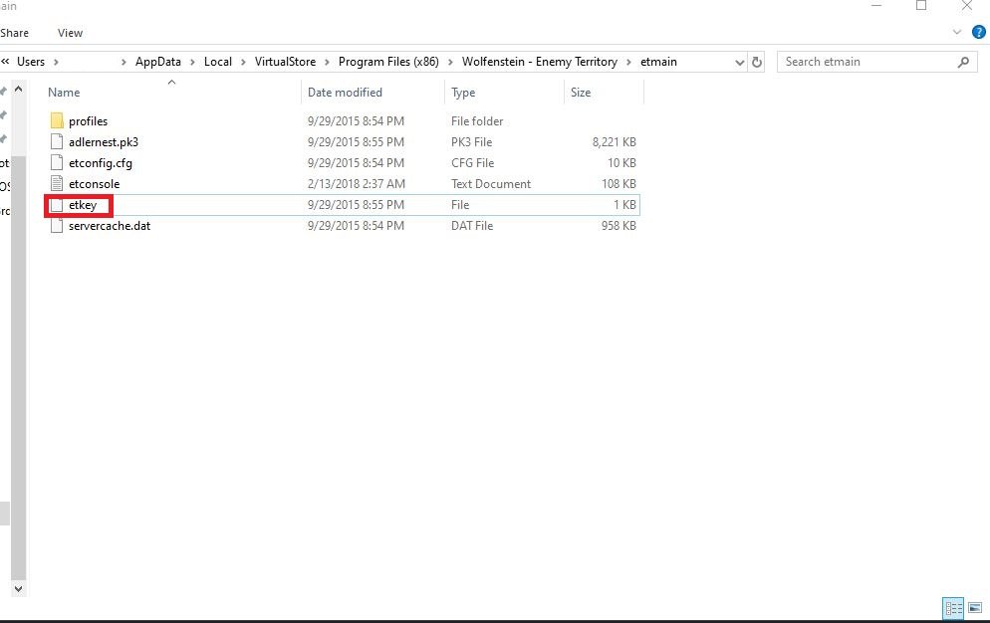The image size is (990, 623).
Task: Click etmain breadcrumb segment
Action: 658,62
